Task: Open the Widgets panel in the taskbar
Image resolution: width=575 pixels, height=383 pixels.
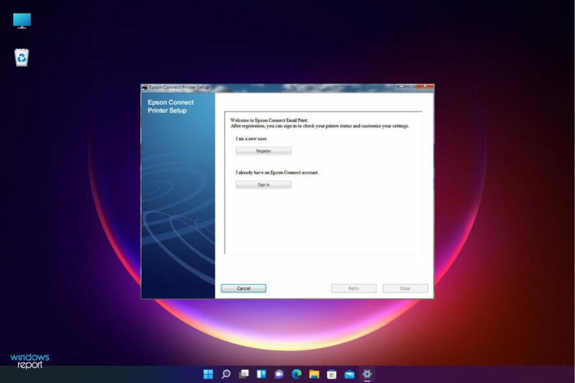Action: coord(261,374)
